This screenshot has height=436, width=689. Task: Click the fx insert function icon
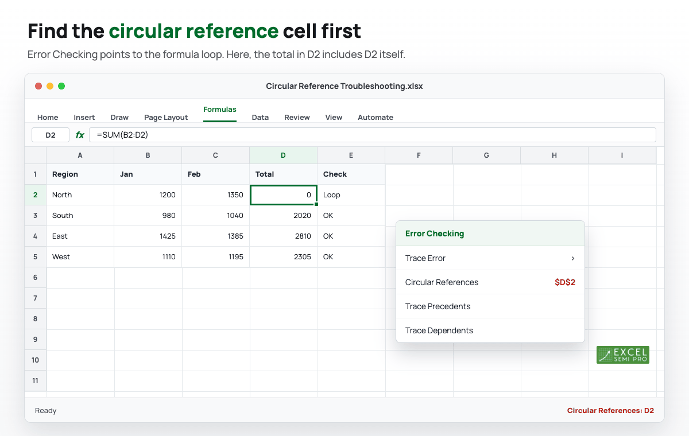pos(80,135)
